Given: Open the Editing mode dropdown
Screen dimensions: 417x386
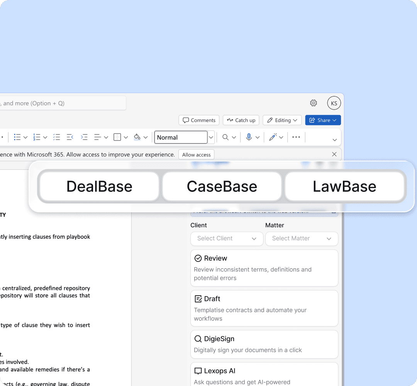Looking at the screenshot, I should (x=282, y=120).
